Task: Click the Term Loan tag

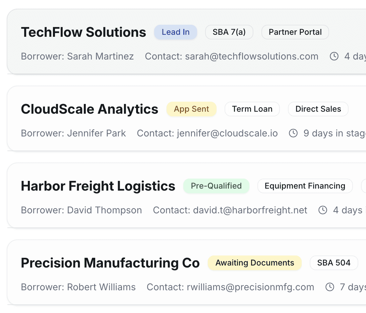Action: [252, 109]
